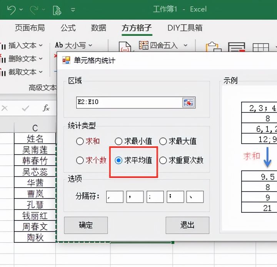The height and width of the screenshot is (267, 277).
Task: Switch to the 页面布局 ribbon tab
Action: (30, 28)
